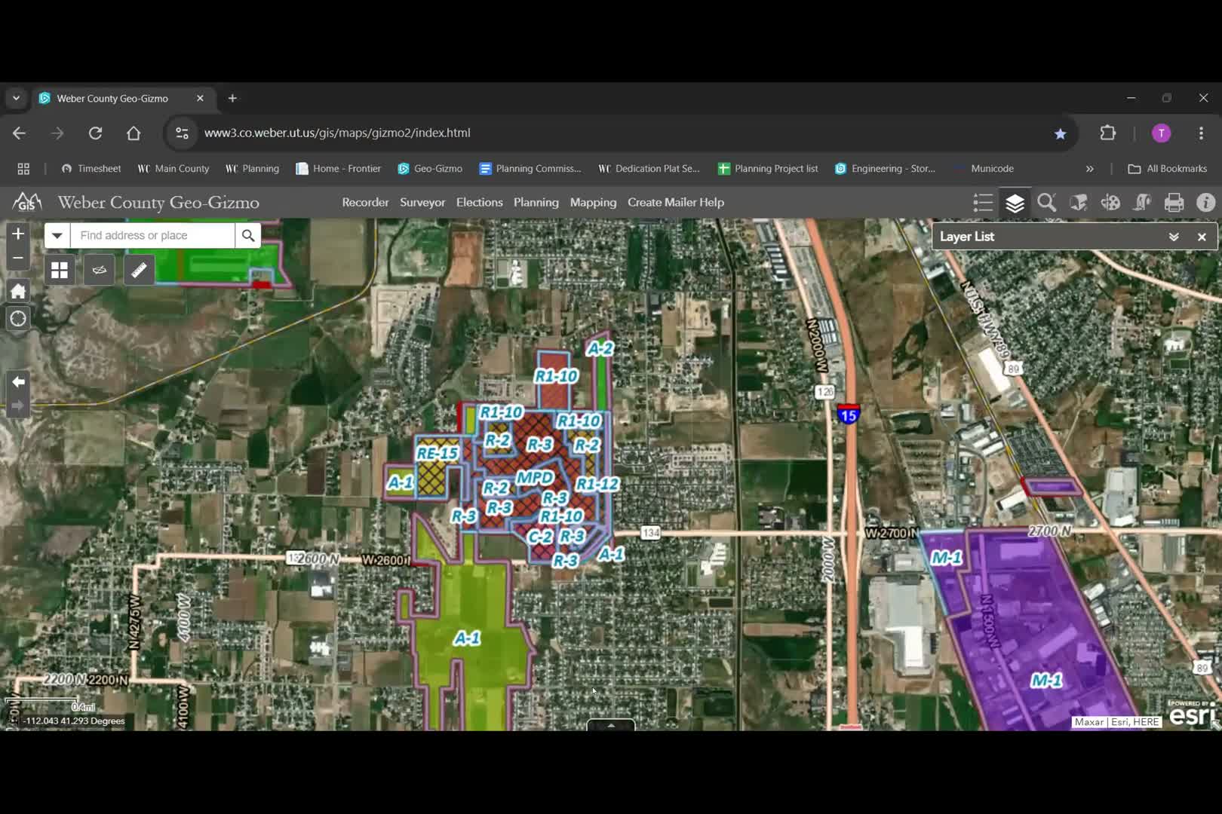Screen dimensions: 1222x814
Task: Select the query magnifier icon on the toolbar
Action: [x=1046, y=202]
